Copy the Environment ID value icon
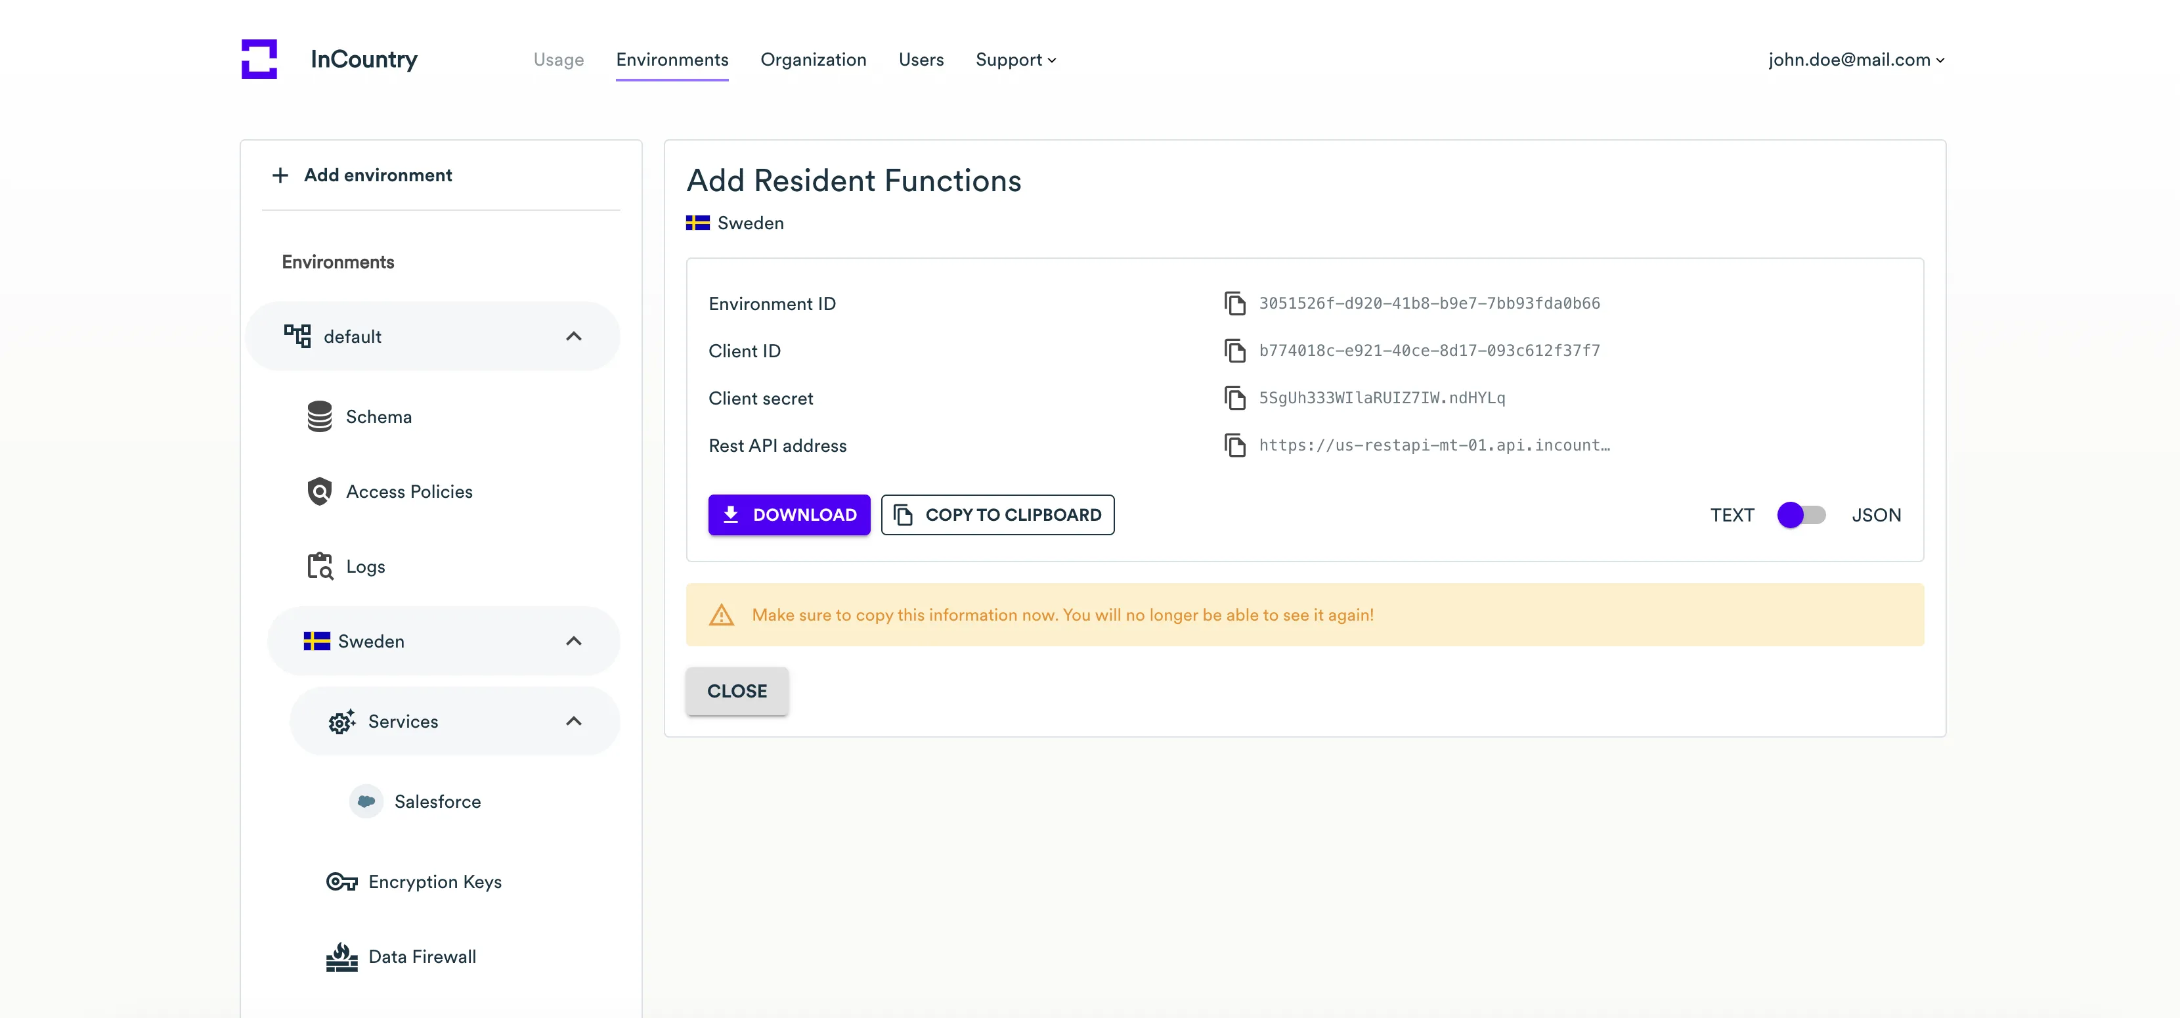 (x=1234, y=303)
